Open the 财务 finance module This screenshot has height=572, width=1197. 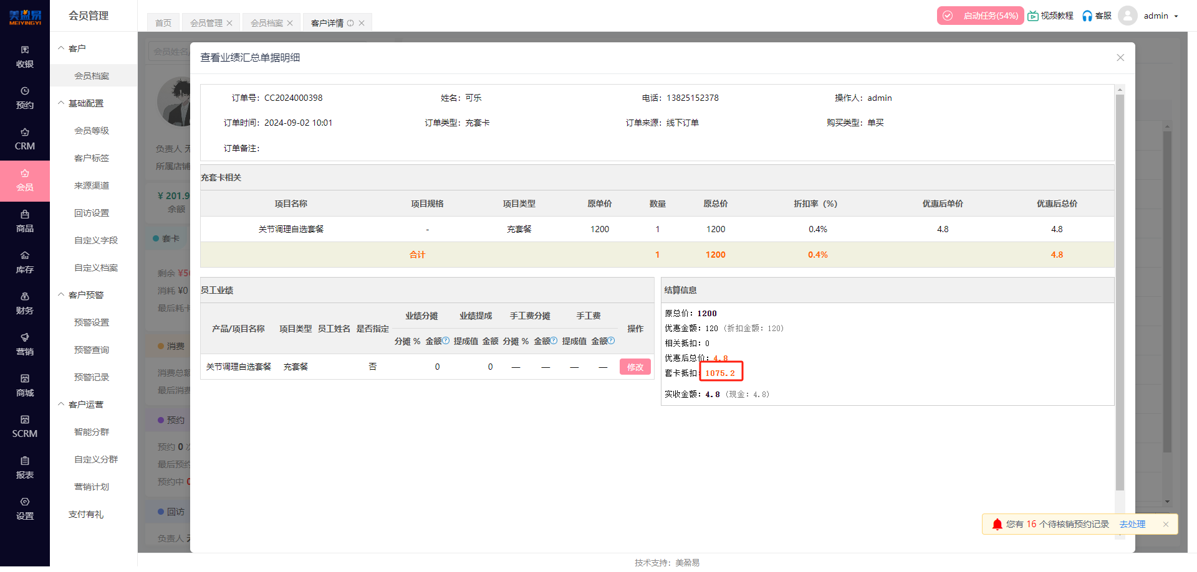click(24, 303)
